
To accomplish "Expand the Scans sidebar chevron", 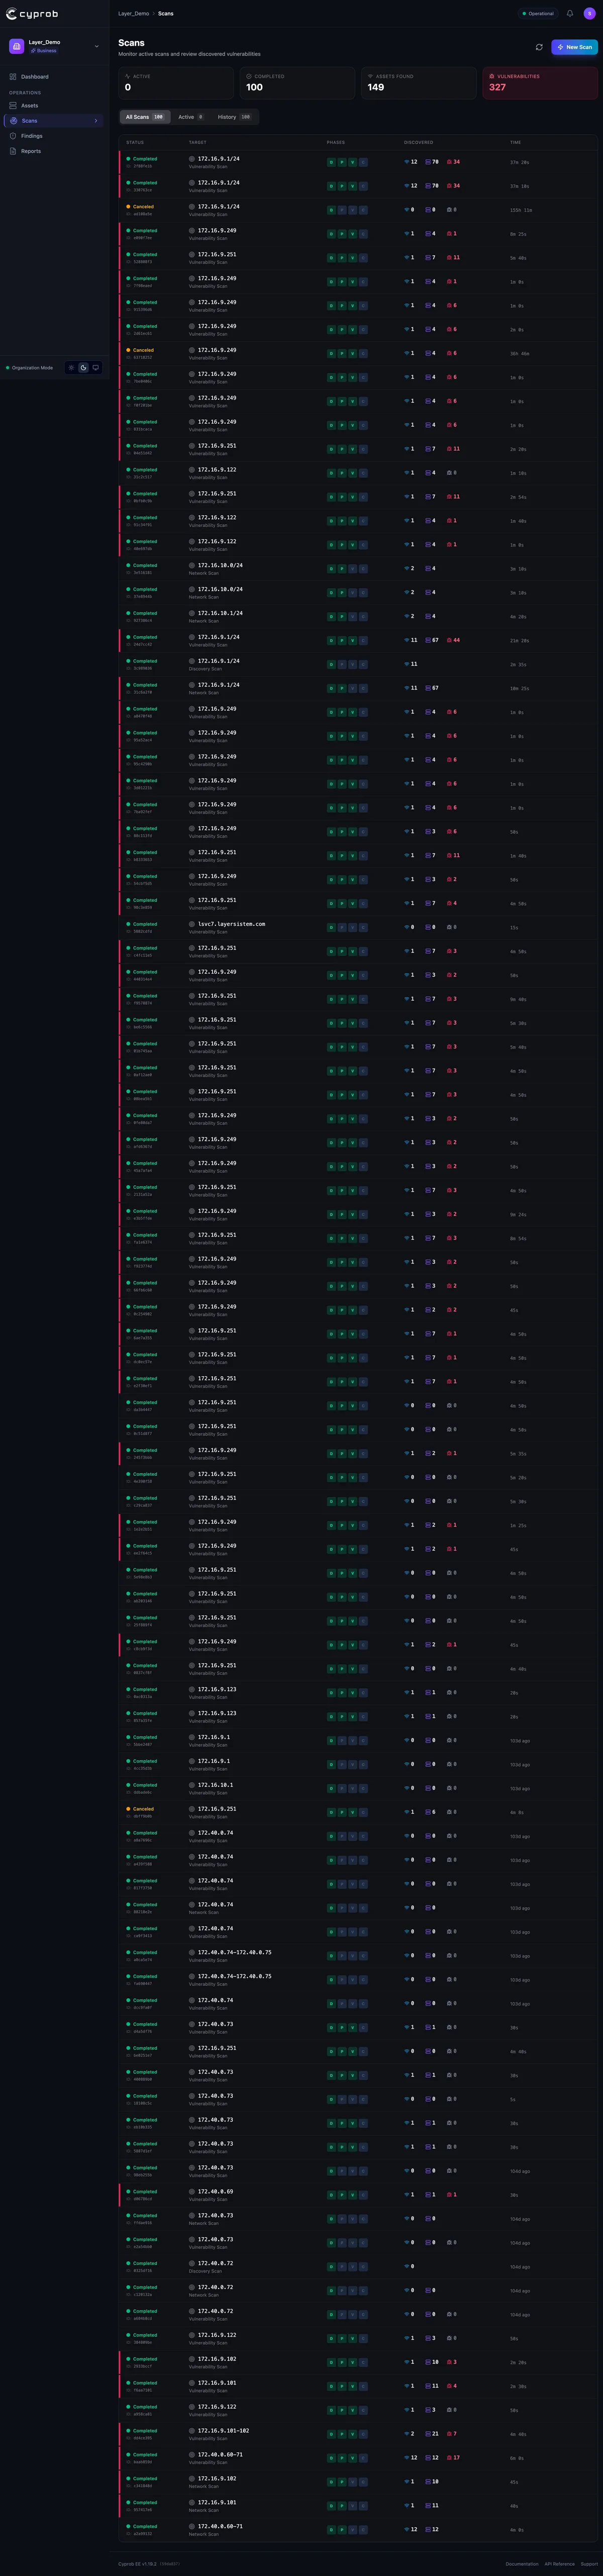I will pos(96,121).
